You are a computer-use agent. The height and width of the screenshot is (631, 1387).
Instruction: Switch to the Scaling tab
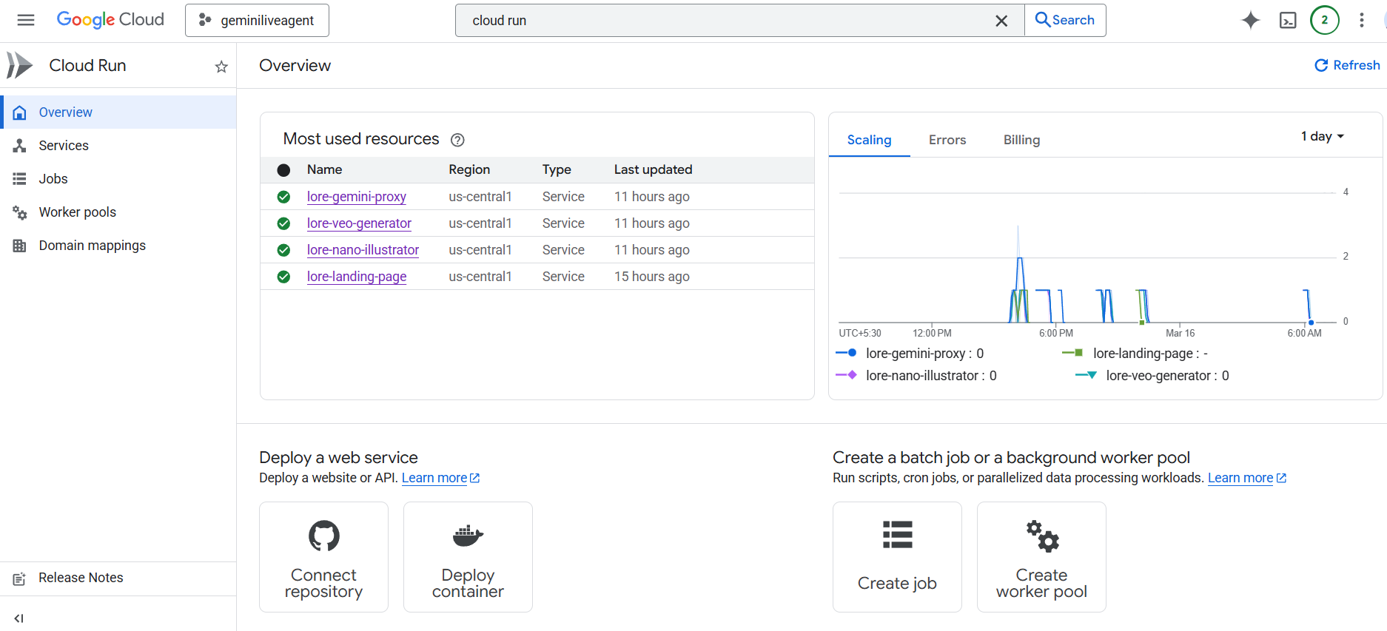pos(869,140)
